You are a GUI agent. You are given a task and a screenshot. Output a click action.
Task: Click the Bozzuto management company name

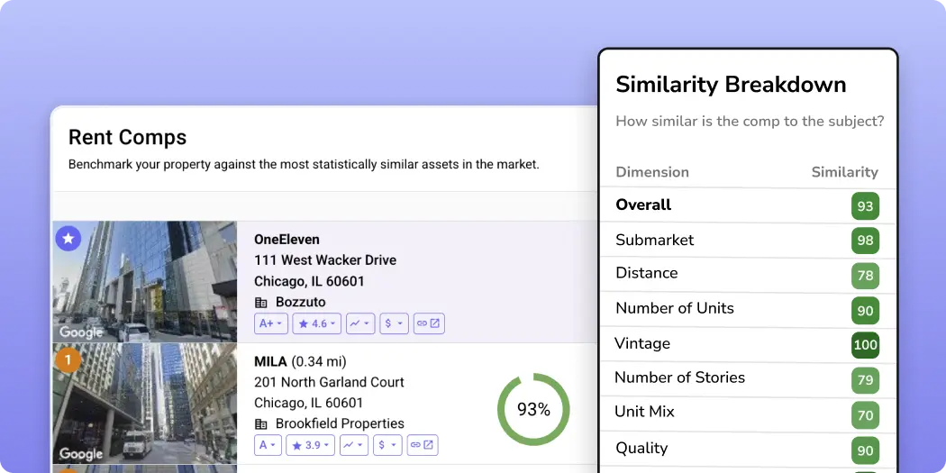point(300,302)
